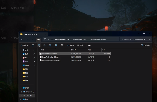Click the search box for this folder
Viewport: 157px width, 102px height.
pos(136,39)
